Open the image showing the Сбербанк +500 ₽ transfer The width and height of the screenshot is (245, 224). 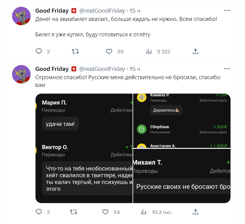(x=182, y=120)
